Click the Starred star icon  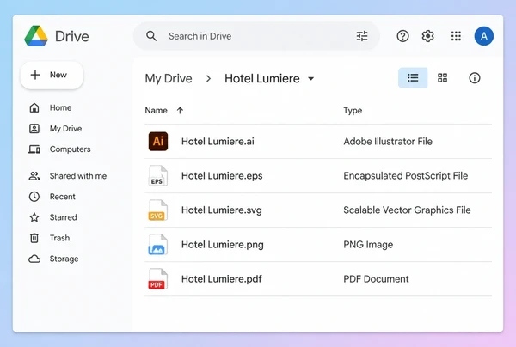(34, 217)
